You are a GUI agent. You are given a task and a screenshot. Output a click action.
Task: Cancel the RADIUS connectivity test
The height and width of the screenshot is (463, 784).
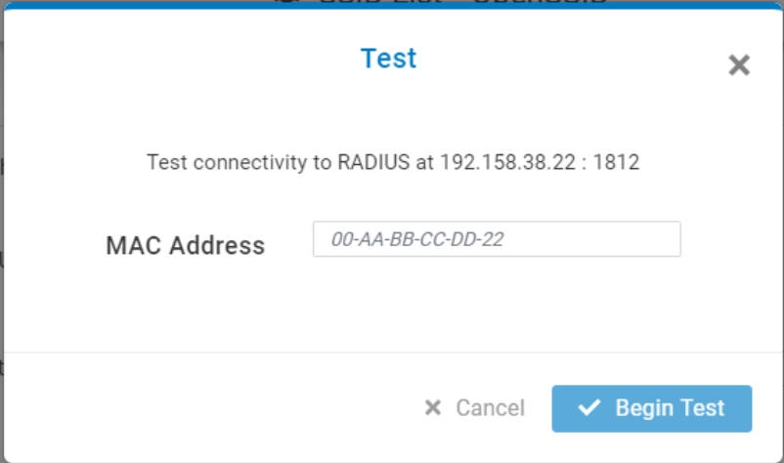tap(474, 408)
